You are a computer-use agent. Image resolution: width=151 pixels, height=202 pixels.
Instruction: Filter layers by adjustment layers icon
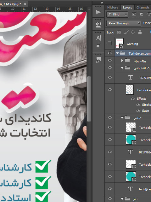[142, 14]
